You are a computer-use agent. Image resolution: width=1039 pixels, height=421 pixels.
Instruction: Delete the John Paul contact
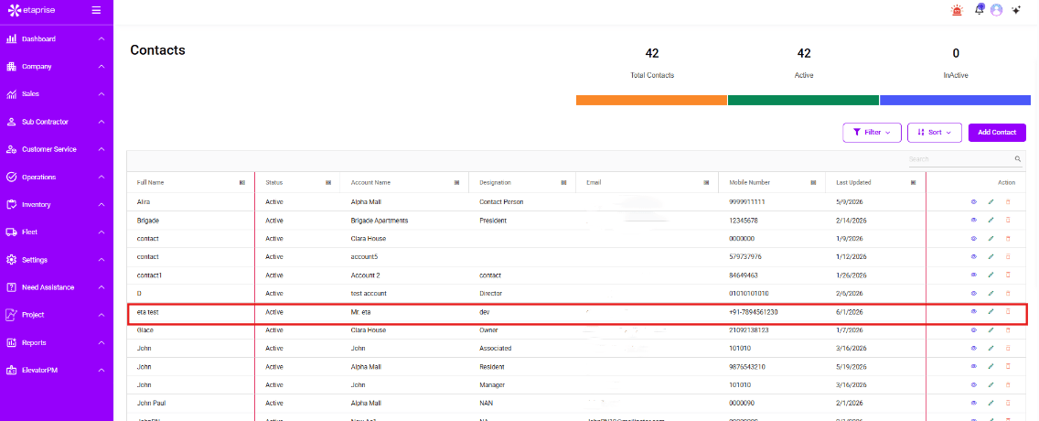point(1008,403)
